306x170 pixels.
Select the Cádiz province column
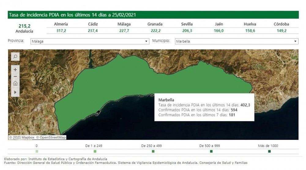click(x=93, y=24)
